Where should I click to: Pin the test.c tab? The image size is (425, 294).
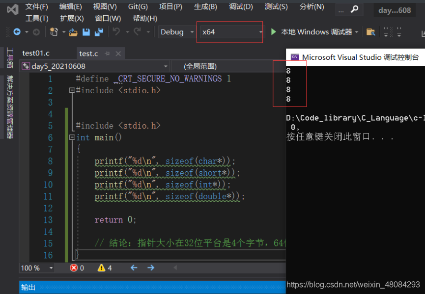[107, 53]
